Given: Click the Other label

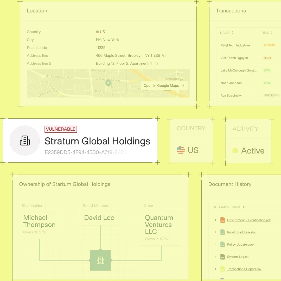Looking at the screenshot, I should click(148, 206).
